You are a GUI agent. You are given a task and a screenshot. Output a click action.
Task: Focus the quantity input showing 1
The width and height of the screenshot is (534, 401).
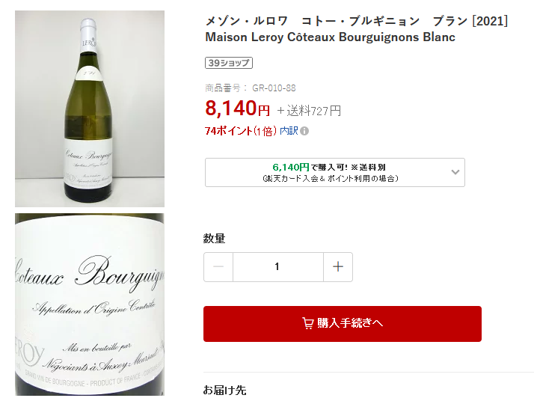pyautogui.click(x=277, y=267)
